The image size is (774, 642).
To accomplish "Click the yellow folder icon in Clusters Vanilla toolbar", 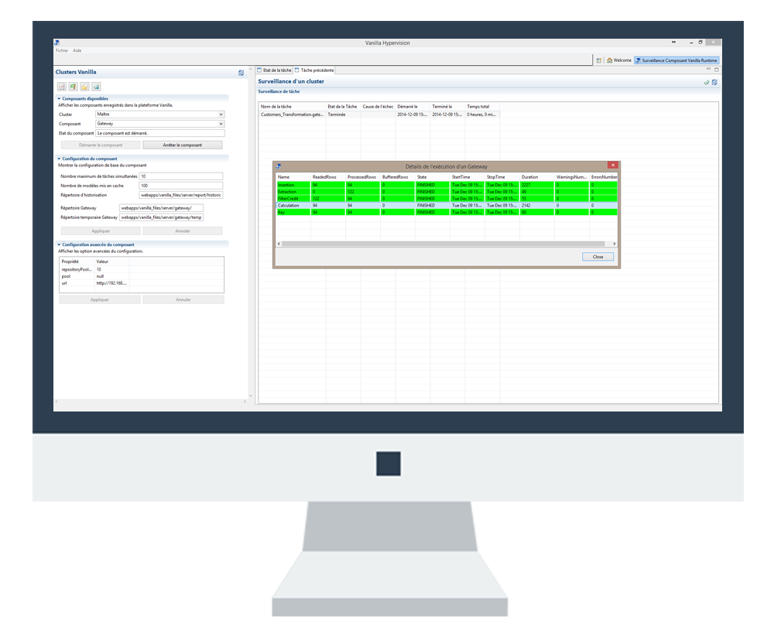I will click(85, 87).
